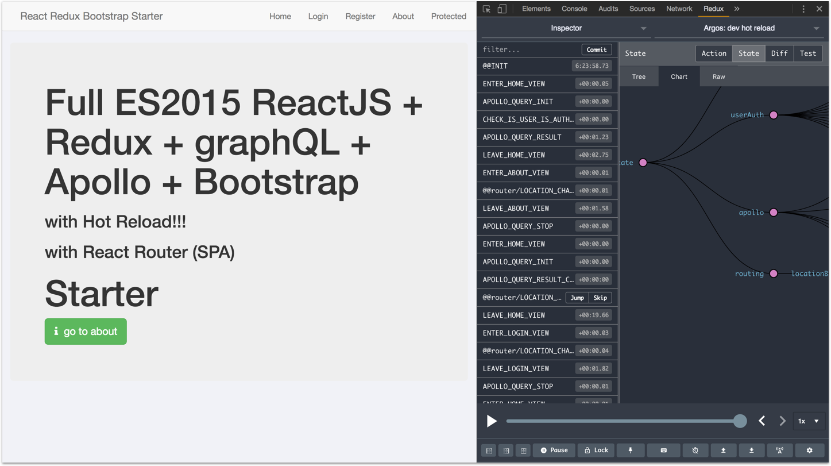Switch to Network DevTools tab

coord(679,9)
